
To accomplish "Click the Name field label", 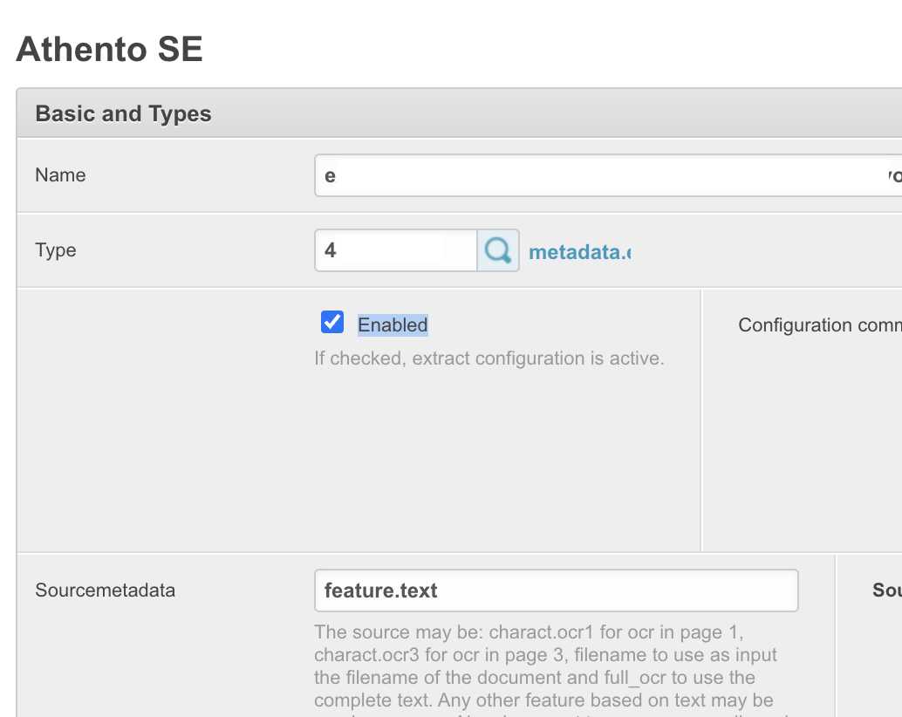I will coord(60,175).
